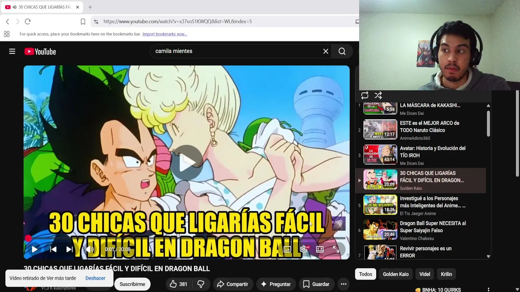Like the video (381 thumbs up)
This screenshot has height=292, width=520.
pos(179,284)
